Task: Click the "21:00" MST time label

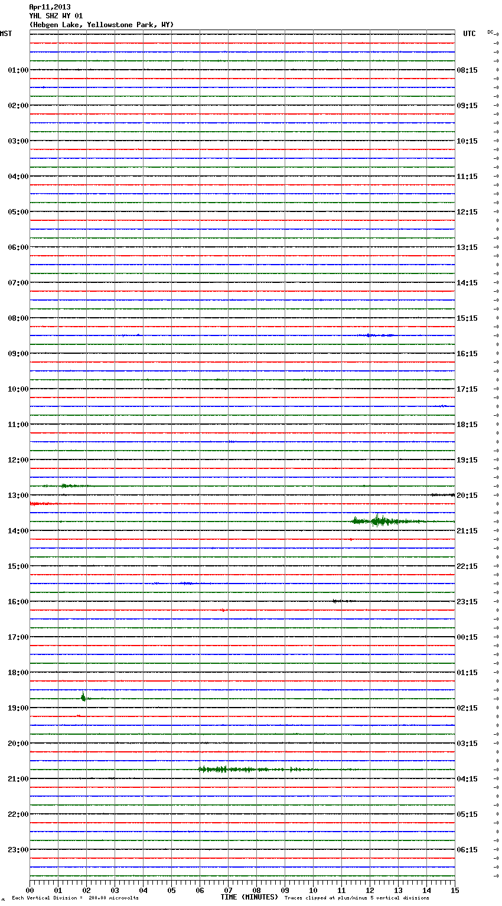Action: (18, 779)
